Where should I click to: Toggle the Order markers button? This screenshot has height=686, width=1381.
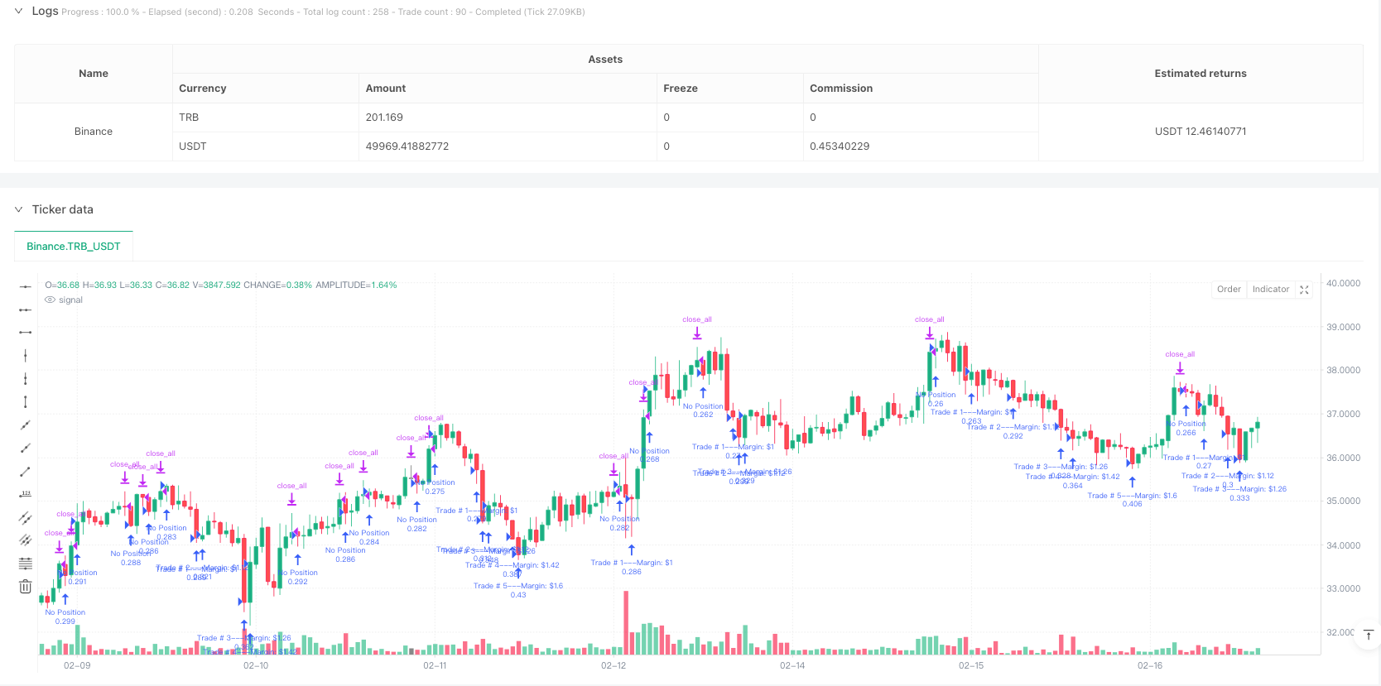click(1229, 290)
